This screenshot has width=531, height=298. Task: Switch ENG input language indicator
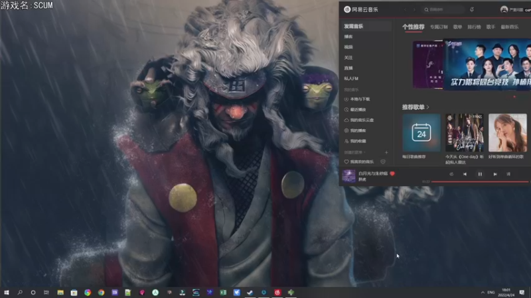(491, 292)
